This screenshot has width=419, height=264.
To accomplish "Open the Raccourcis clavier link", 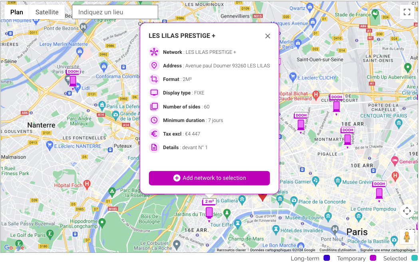I will click(231, 250).
